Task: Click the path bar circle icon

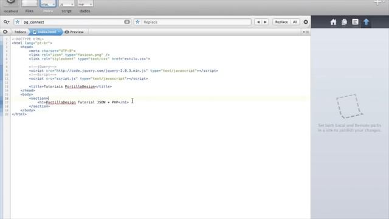Action: pyautogui.click(x=5, y=32)
